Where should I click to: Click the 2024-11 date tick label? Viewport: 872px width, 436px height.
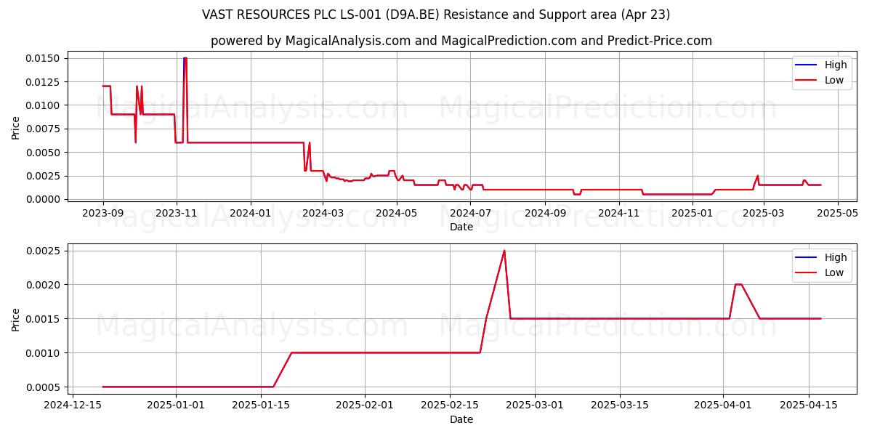(619, 213)
